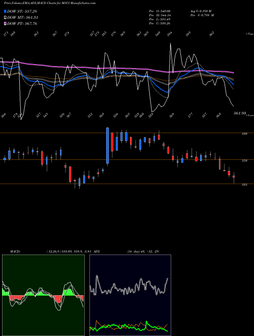Screen dimensions: 254x336
Task: Open the dark blue ADX indicator panel
Action: coord(130,295)
